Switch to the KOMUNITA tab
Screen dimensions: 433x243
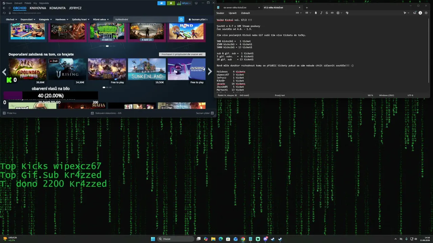pos(58,8)
